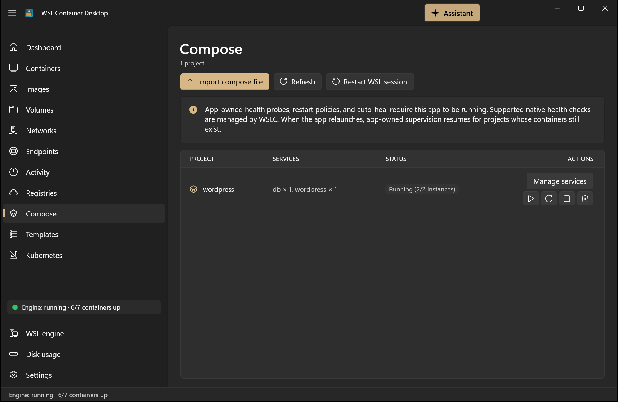Restart the wordpress project using circular arrow
Image resolution: width=618 pixels, height=402 pixels.
point(549,198)
